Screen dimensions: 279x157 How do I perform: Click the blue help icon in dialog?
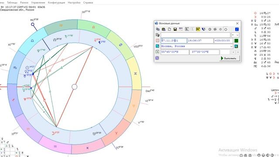click(x=237, y=29)
